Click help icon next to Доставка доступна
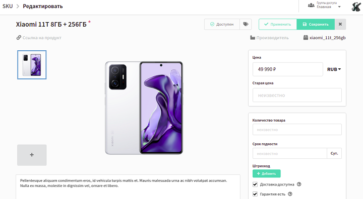Viewport: 363px width, 199px height. point(299,184)
